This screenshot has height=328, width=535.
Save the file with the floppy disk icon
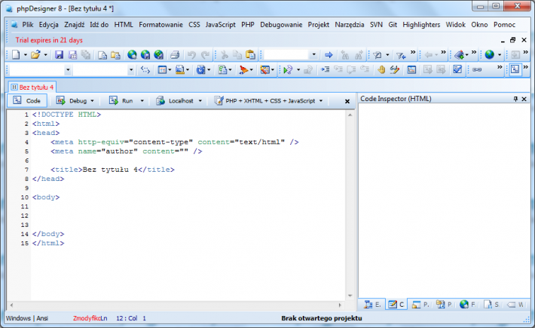tap(59, 54)
